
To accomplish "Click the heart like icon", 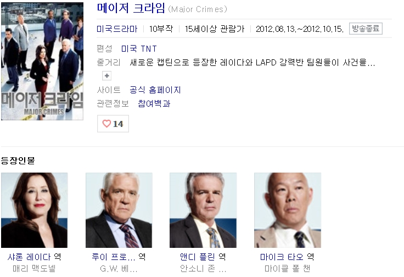I will (106, 124).
